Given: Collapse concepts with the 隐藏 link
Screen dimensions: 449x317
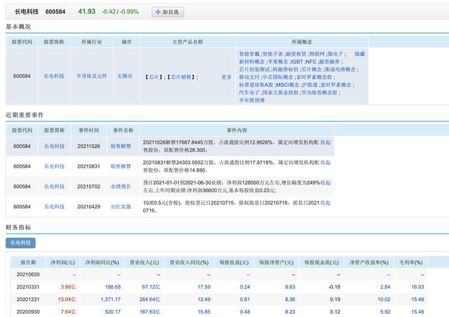Looking at the screenshot, I should [x=360, y=53].
